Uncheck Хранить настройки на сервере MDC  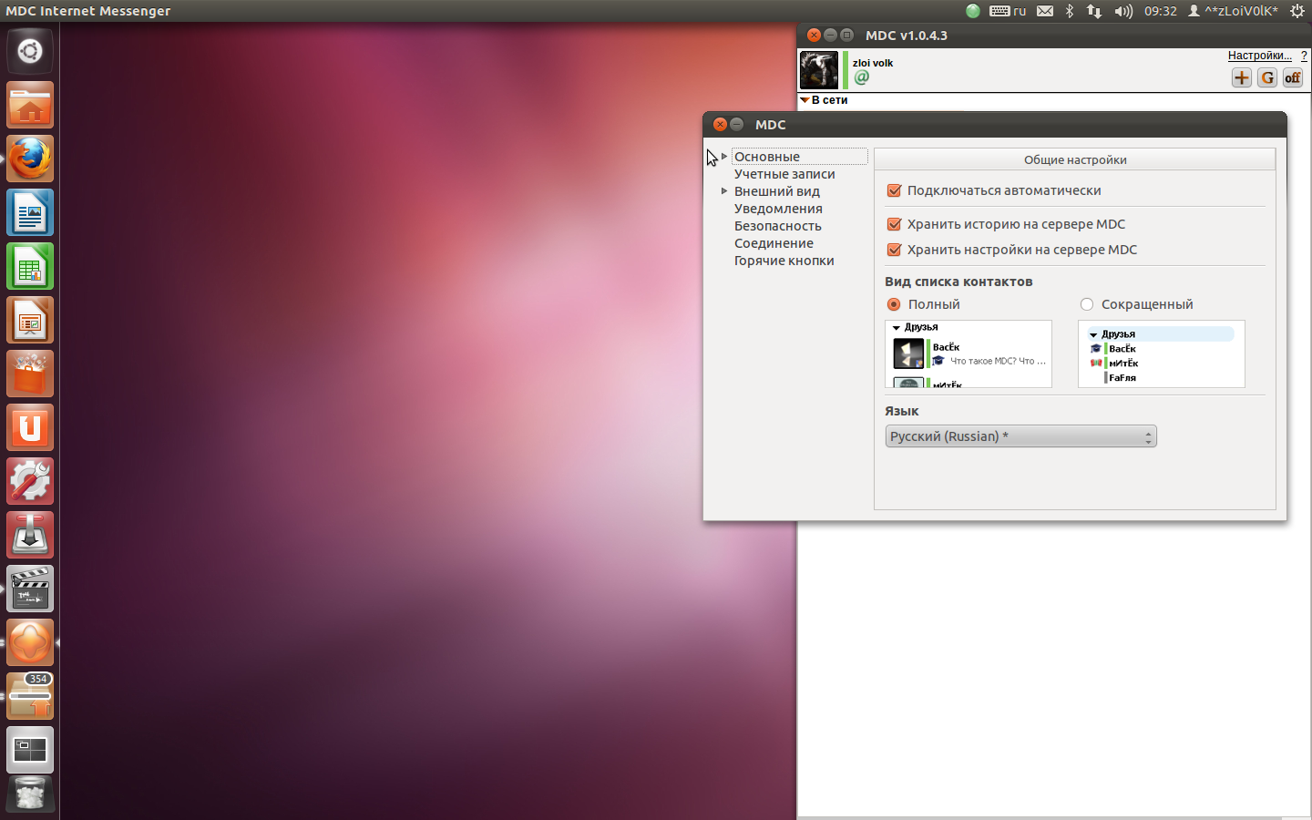[x=894, y=250]
